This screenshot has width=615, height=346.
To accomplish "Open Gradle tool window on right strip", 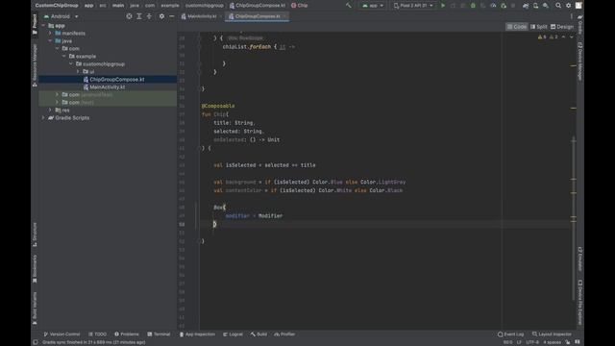I will click(x=580, y=25).
